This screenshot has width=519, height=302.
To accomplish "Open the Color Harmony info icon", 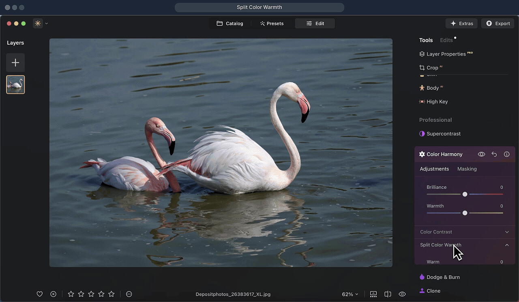I will click(x=506, y=154).
